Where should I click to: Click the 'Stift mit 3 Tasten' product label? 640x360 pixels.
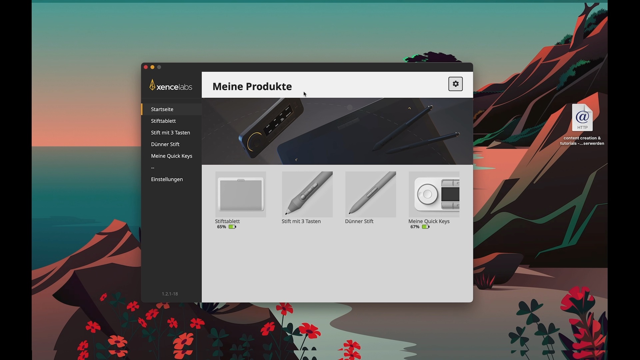[x=301, y=221]
